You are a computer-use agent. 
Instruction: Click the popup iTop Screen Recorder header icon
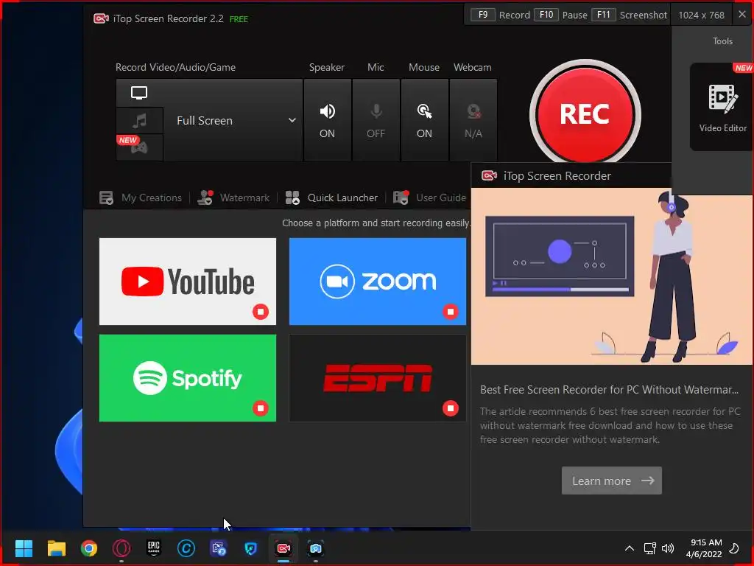(x=489, y=175)
